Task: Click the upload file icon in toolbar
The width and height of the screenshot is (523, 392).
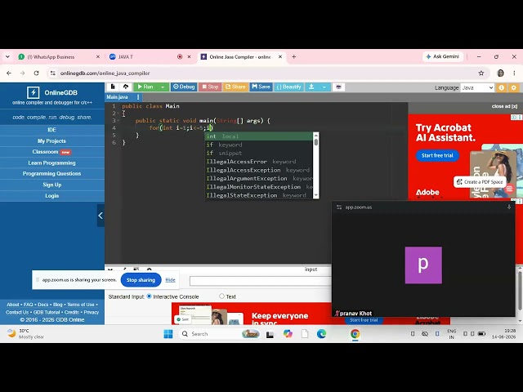Action: tap(126, 87)
